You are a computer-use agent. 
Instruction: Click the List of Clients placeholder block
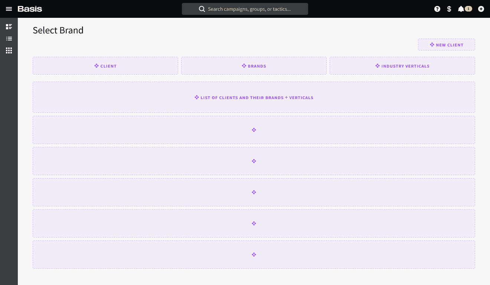coord(254,97)
